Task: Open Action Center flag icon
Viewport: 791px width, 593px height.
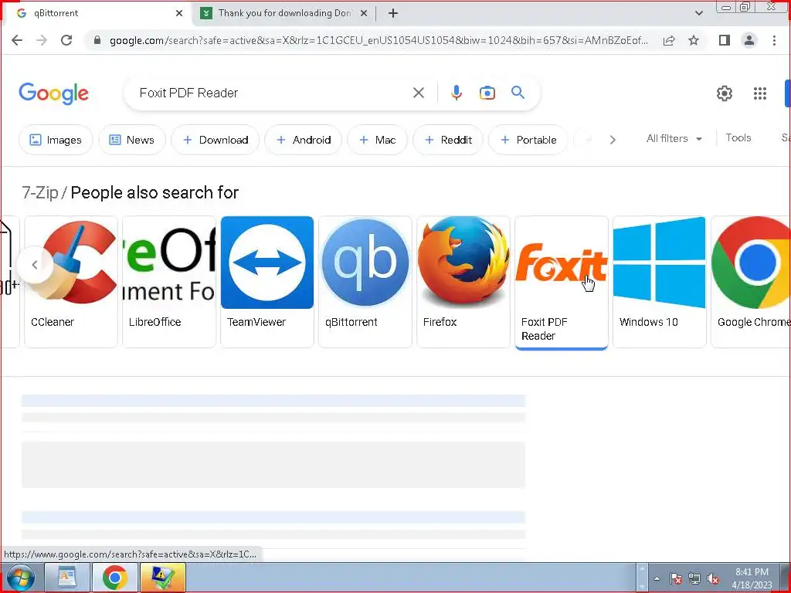Action: [x=676, y=579]
